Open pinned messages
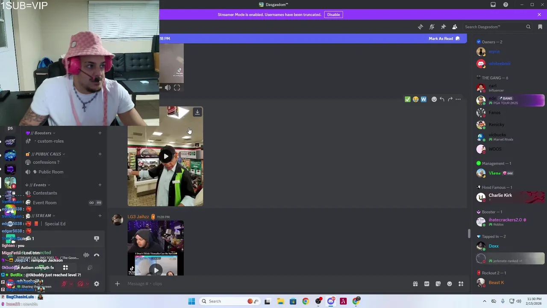This screenshot has width=547, height=308. [x=443, y=27]
